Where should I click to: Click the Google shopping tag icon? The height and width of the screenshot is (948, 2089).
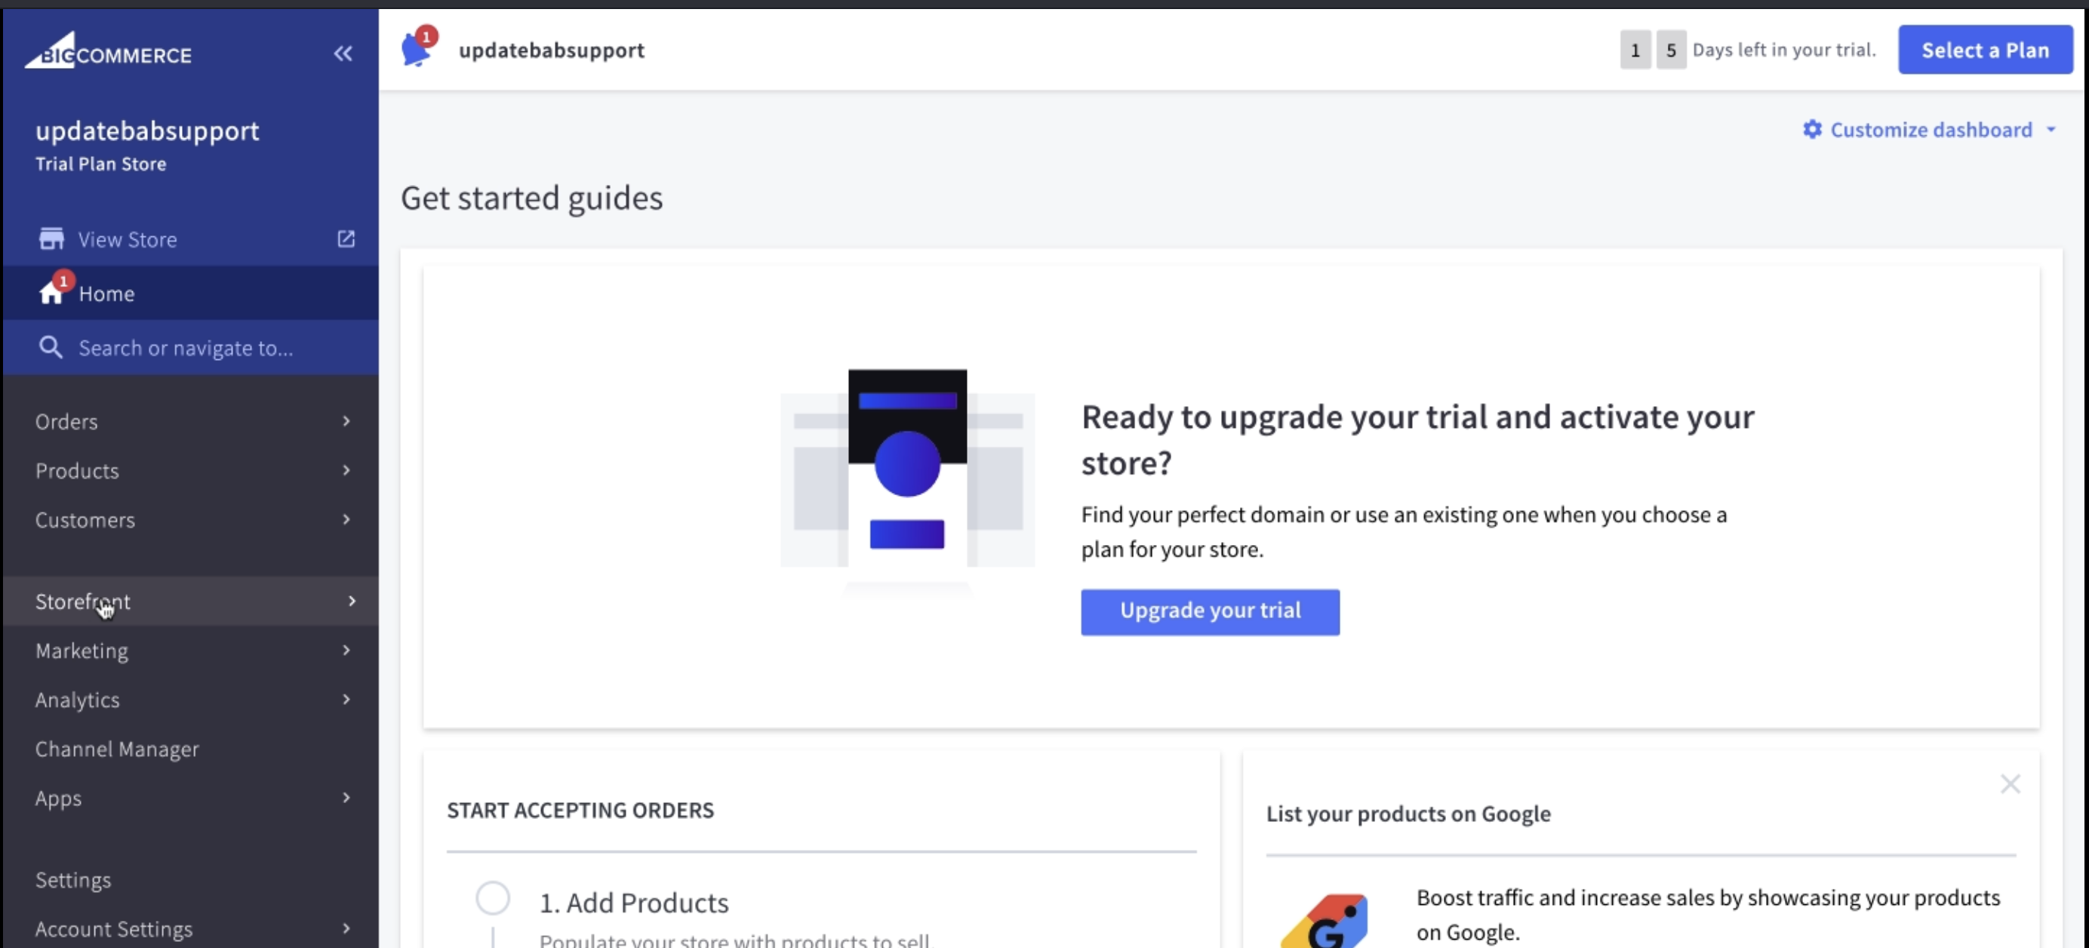[x=1325, y=922]
